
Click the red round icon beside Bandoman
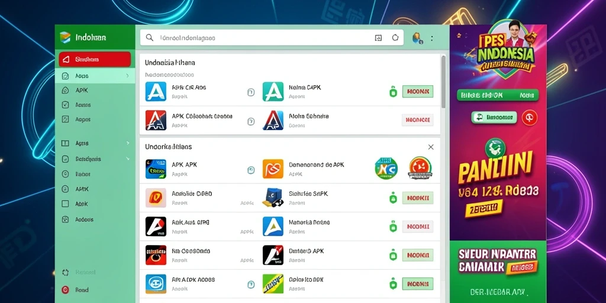click(530, 117)
